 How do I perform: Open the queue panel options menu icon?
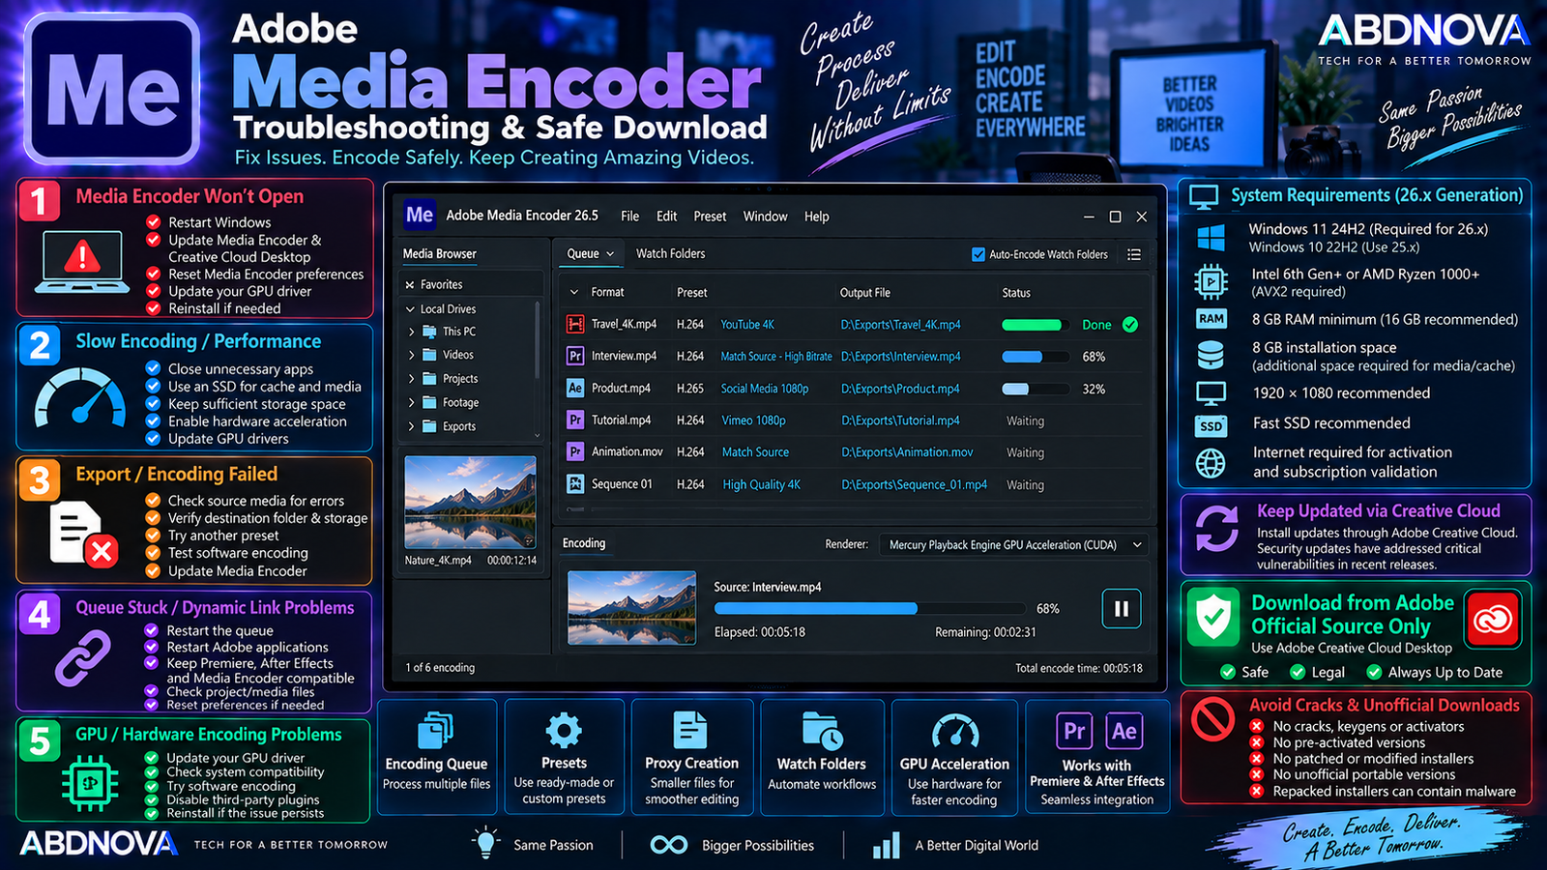click(1134, 254)
